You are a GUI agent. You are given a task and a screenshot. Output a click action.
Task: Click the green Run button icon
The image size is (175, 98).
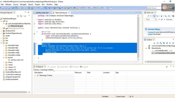coord(54,8)
